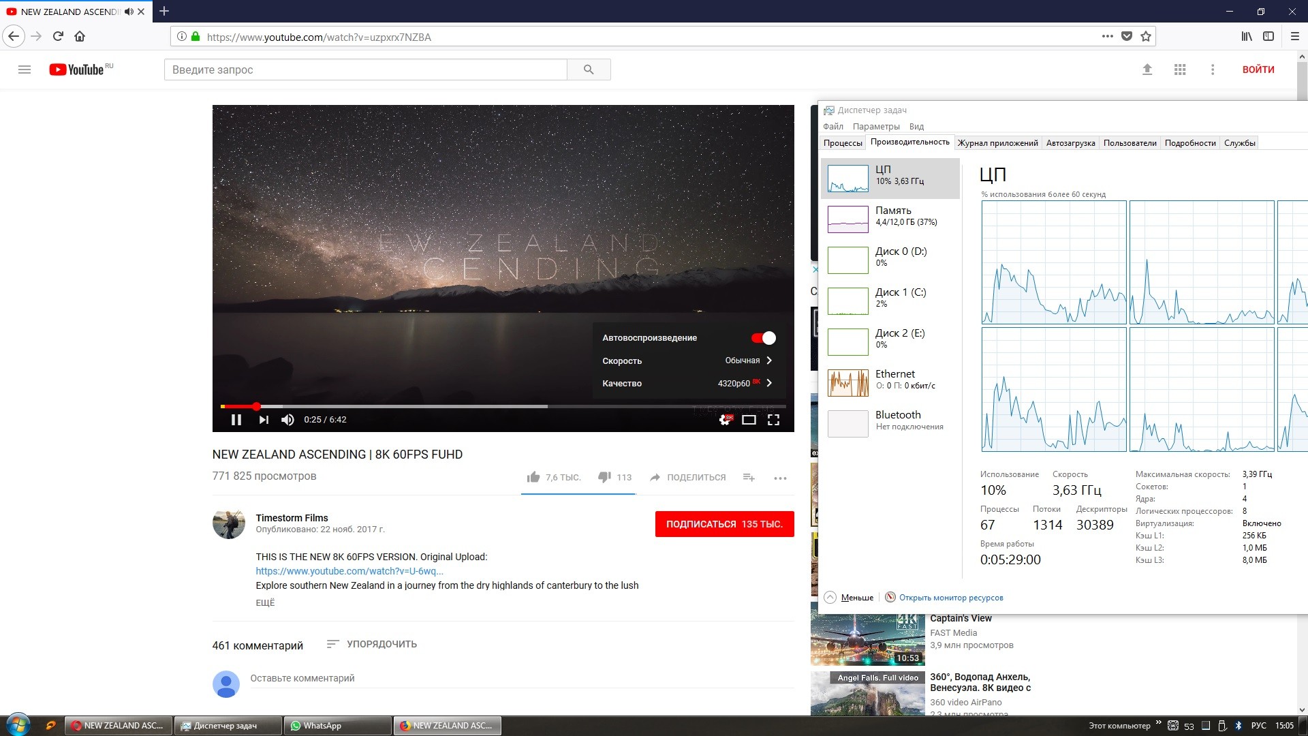This screenshot has height=736, width=1308.
Task: Open player settings gear icon
Action: 725,420
